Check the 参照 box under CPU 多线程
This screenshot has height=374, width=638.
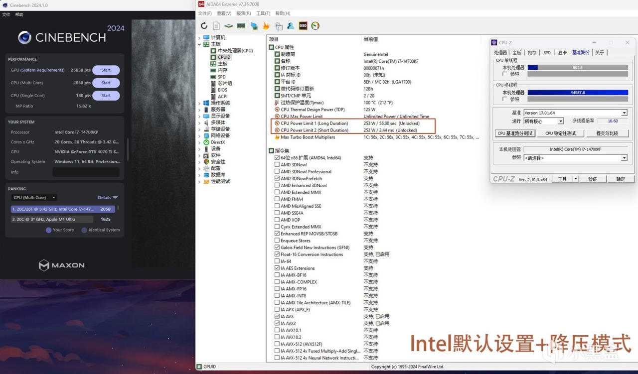click(505, 99)
